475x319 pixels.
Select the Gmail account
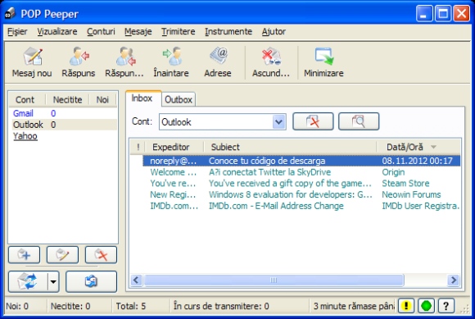pos(23,113)
